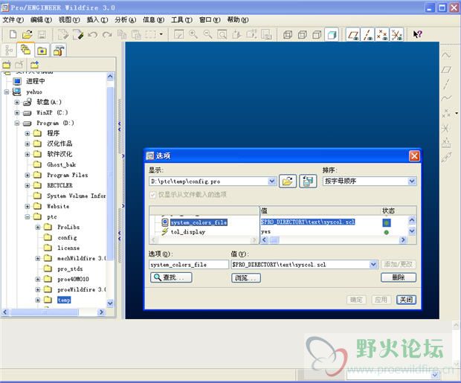Click the context help arrow icon

[417, 34]
